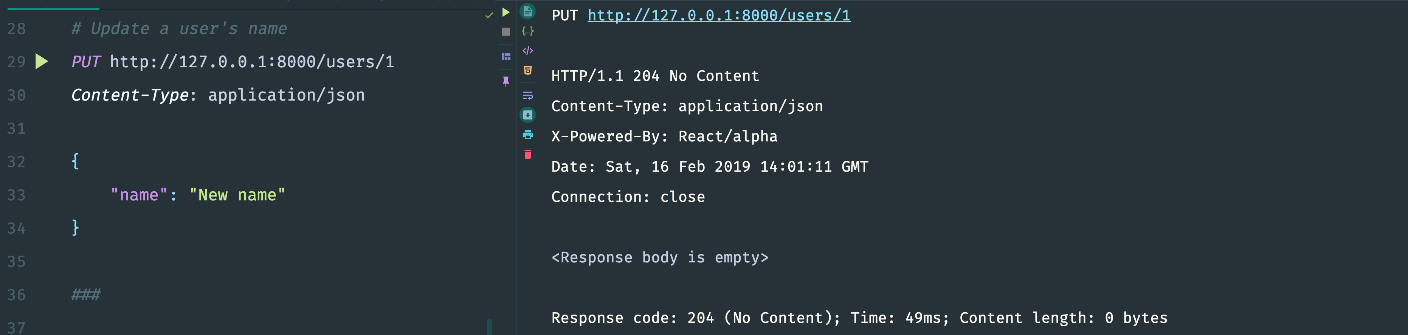Viewport: 1408px width, 335px height.
Task: Restore layout icon in run toolbar
Action: point(506,56)
